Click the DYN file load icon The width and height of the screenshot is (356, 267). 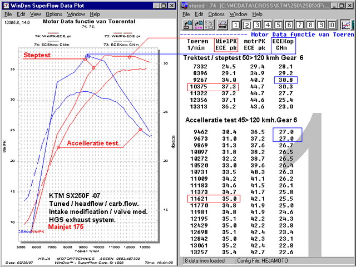200,24
